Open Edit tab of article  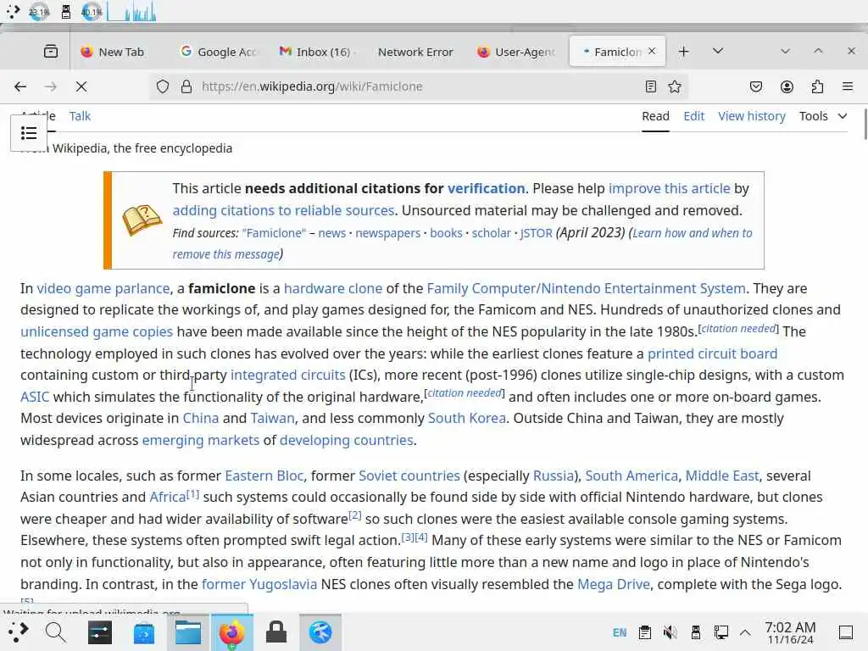point(693,116)
